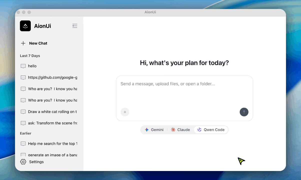301x180 pixels.
Task: Open 'Help me search for the top' chat
Action: click(x=49, y=143)
